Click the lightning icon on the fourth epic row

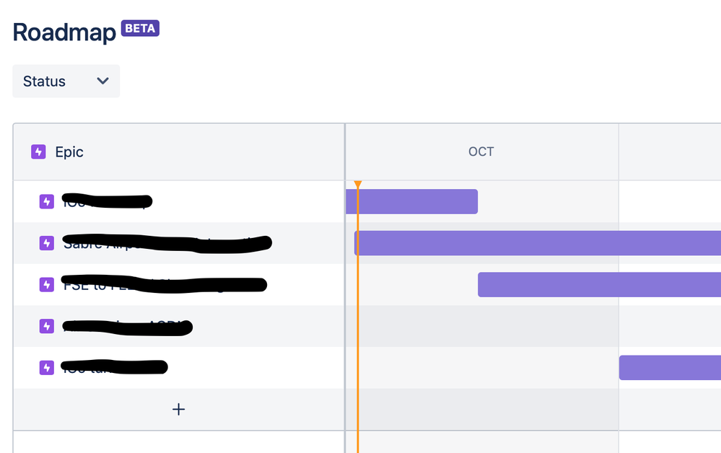(46, 326)
